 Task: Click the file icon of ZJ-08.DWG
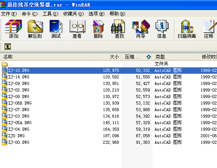(x=5, y=96)
